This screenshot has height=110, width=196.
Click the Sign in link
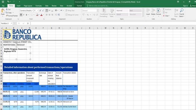(185, 6)
